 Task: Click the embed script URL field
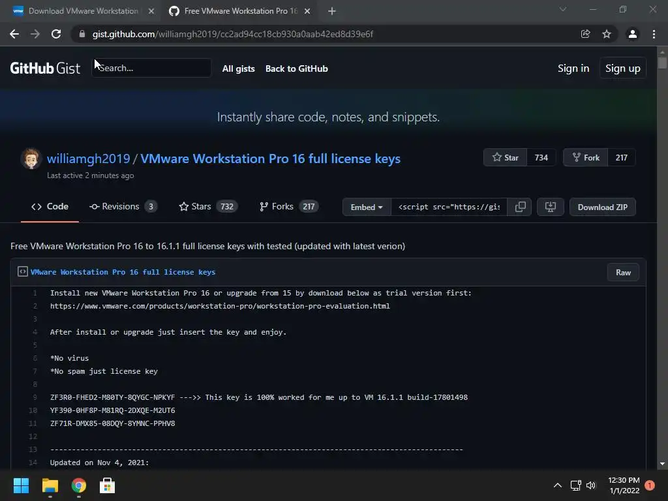[449, 207]
